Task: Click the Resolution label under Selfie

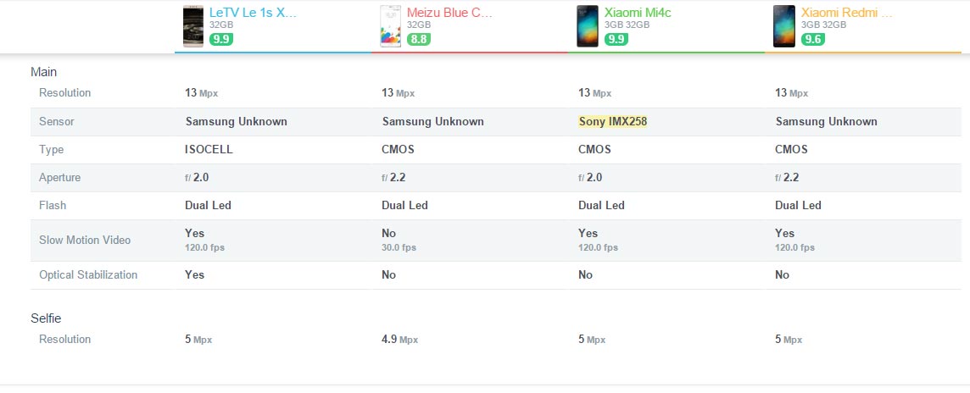Action: point(65,340)
